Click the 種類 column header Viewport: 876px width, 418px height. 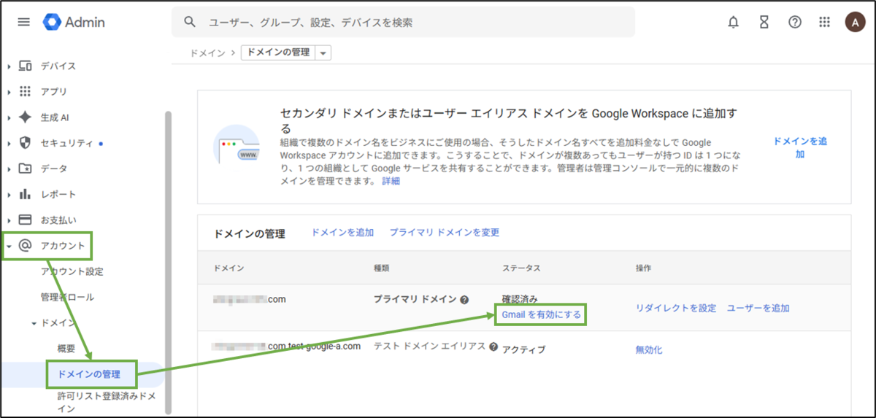click(381, 268)
